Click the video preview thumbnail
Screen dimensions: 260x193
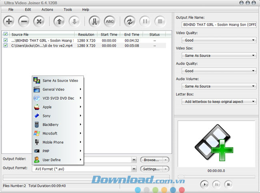click(x=216, y=143)
